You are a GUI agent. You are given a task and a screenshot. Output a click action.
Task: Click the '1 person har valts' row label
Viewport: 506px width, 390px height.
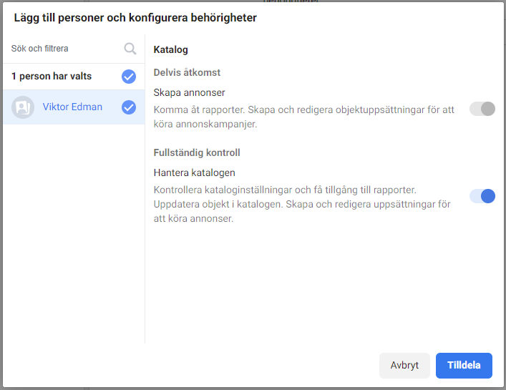[52, 76]
